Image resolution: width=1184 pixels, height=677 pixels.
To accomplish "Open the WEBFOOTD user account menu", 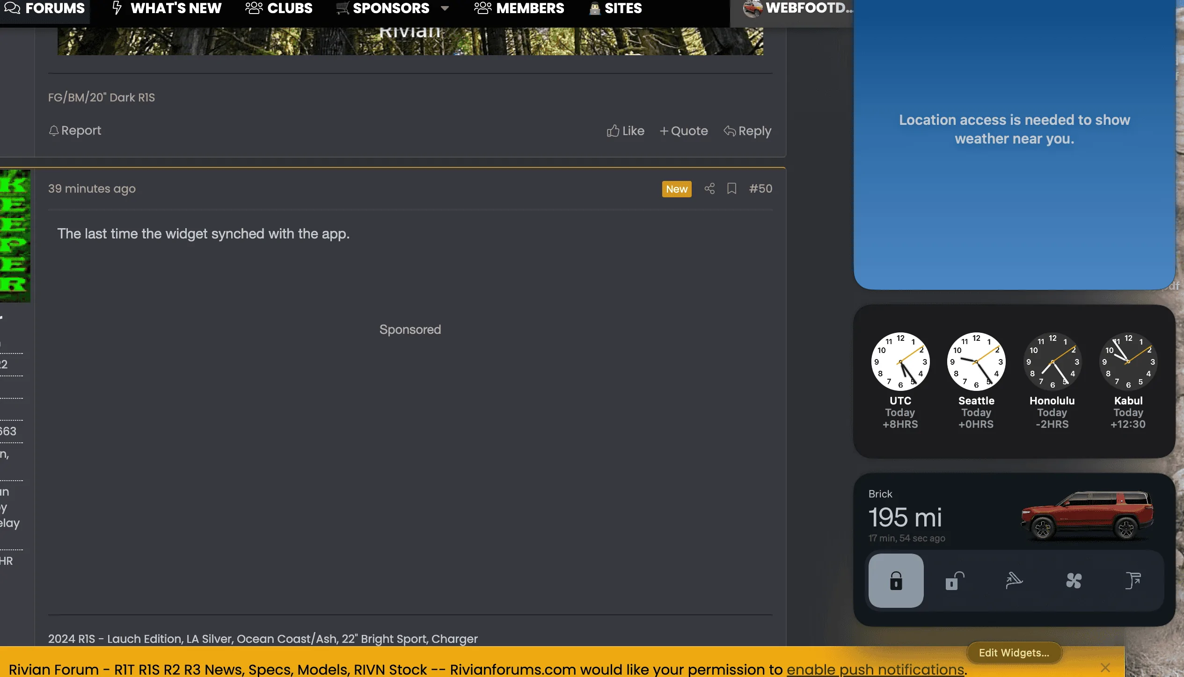I will [x=797, y=8].
